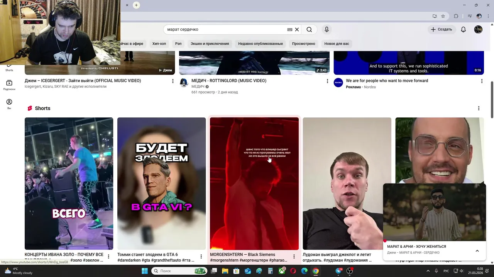The width and height of the screenshot is (494, 277).
Task: Open the Windows Start menu
Action: point(145,271)
